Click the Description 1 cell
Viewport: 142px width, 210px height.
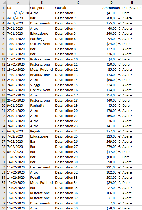[78, 13]
